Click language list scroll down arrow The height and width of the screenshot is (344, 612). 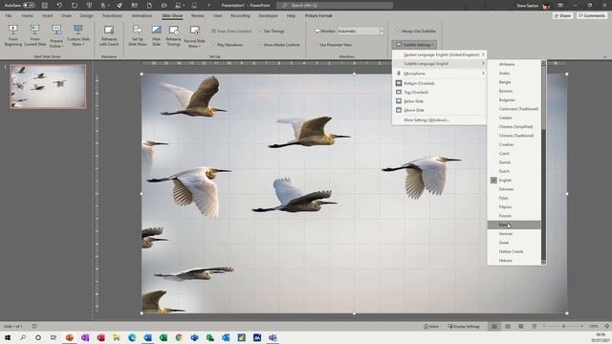543,262
